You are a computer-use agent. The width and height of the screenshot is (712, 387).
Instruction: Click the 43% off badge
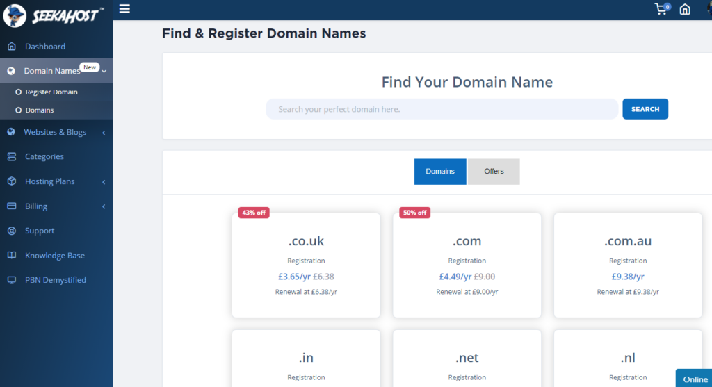click(254, 213)
